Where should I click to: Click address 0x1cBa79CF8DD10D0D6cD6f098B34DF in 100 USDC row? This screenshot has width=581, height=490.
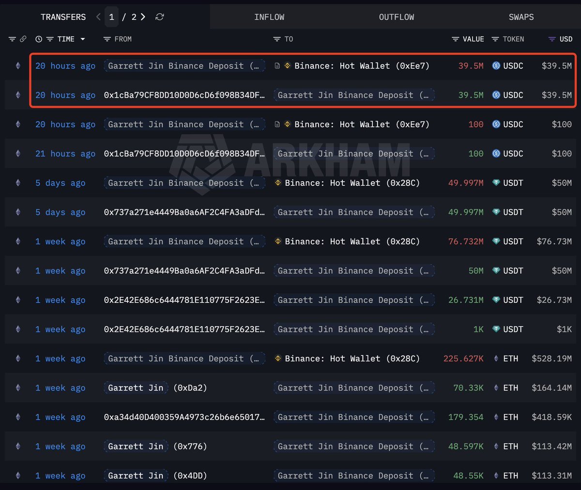click(x=184, y=154)
